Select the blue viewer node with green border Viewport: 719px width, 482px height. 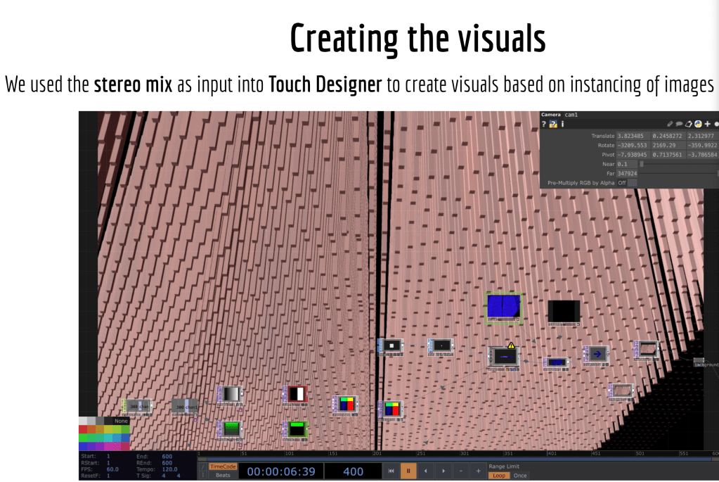click(504, 308)
